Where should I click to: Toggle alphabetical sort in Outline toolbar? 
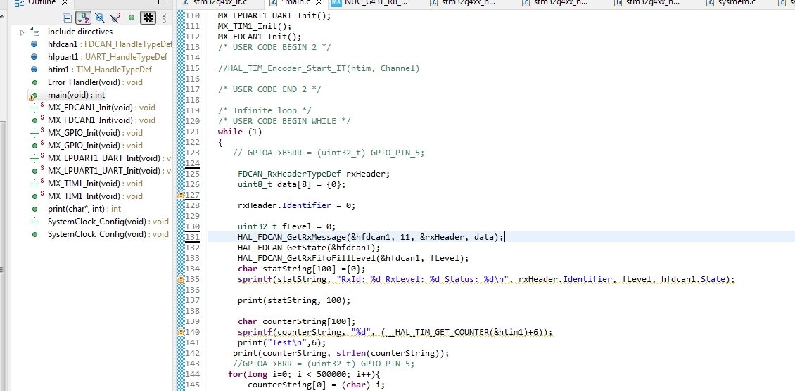click(x=83, y=18)
